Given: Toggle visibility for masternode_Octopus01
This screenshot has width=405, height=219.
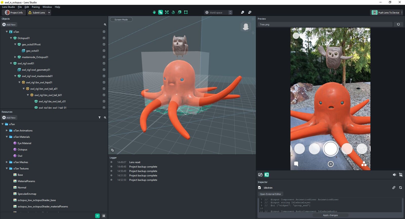Looking at the screenshot, I should [104, 57].
